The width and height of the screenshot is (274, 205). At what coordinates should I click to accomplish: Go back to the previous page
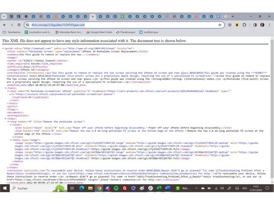coord(5,25)
